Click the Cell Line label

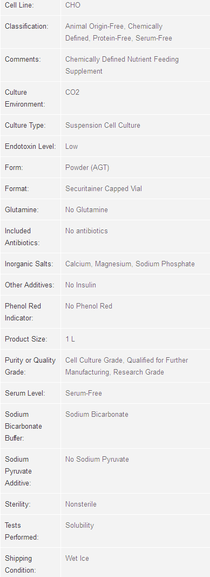19,5
